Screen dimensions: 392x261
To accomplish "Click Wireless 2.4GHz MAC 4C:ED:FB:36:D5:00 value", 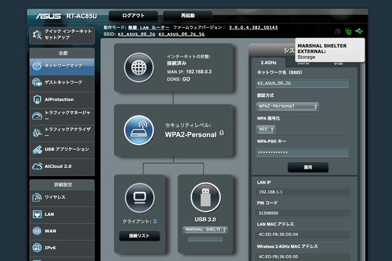I will [278, 257].
